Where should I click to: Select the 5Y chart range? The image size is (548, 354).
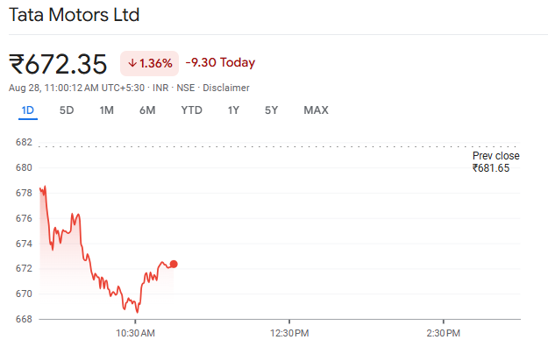click(272, 110)
